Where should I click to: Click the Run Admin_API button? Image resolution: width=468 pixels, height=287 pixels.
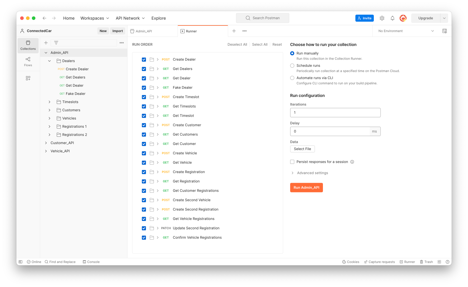coord(307,188)
